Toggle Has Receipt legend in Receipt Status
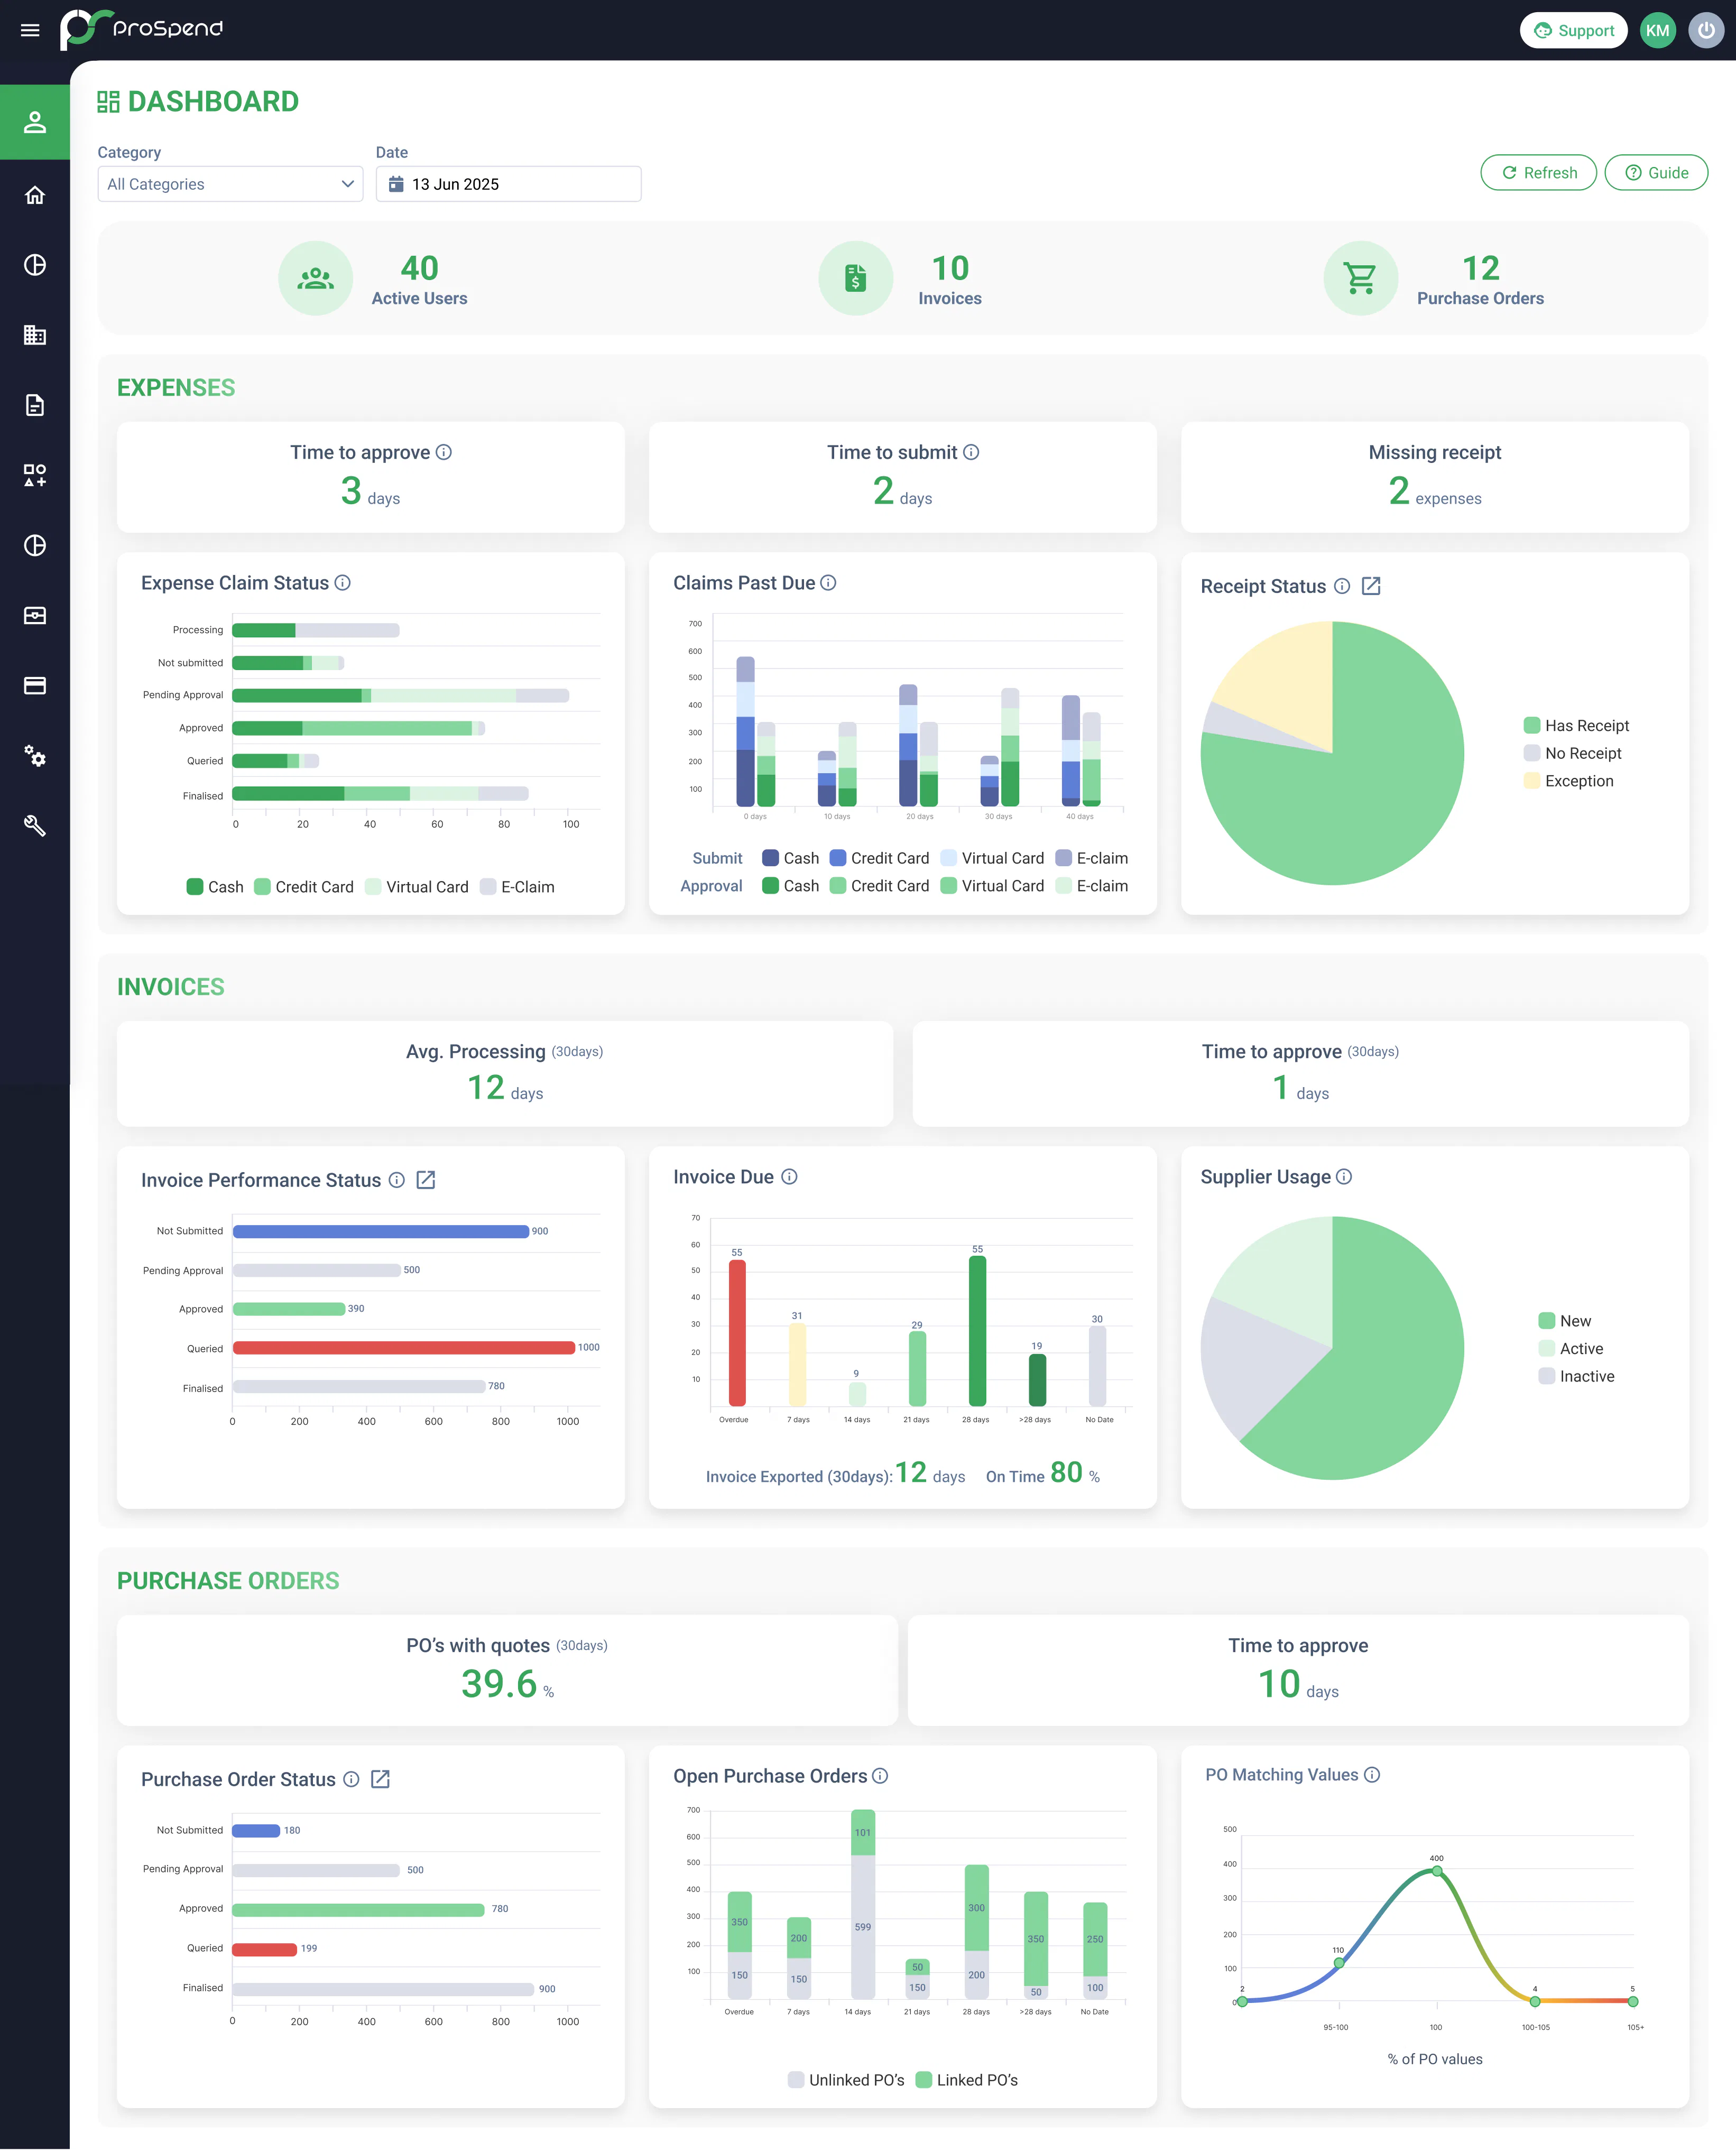This screenshot has height=2152, width=1736. click(1576, 726)
